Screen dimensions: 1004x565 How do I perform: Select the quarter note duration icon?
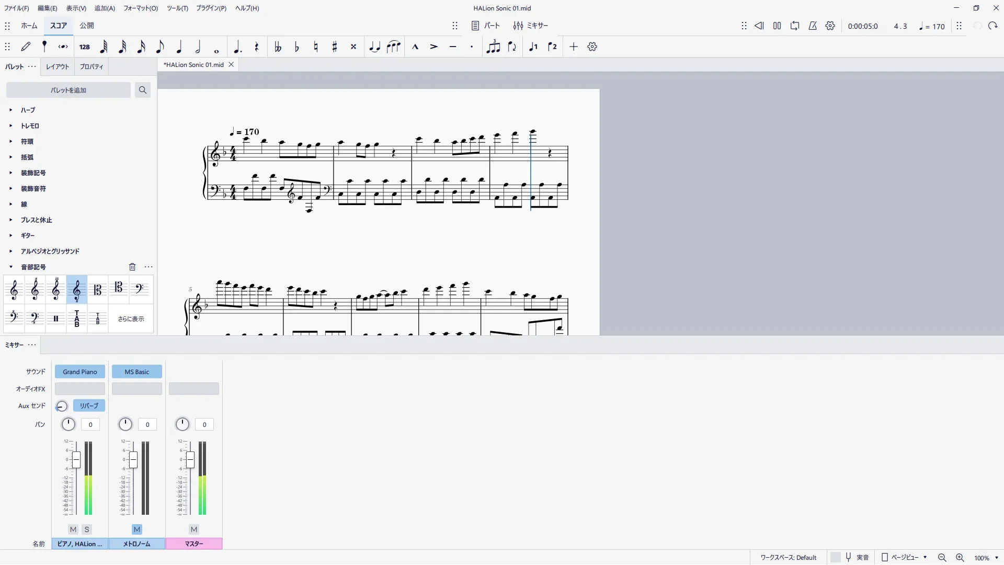[179, 47]
